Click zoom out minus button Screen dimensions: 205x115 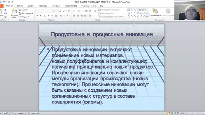(x=186, y=113)
